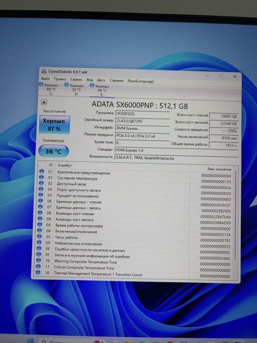Click the status icon for attribute 10
The width and height of the screenshot is (257, 343).
pyautogui.click(x=38, y=260)
